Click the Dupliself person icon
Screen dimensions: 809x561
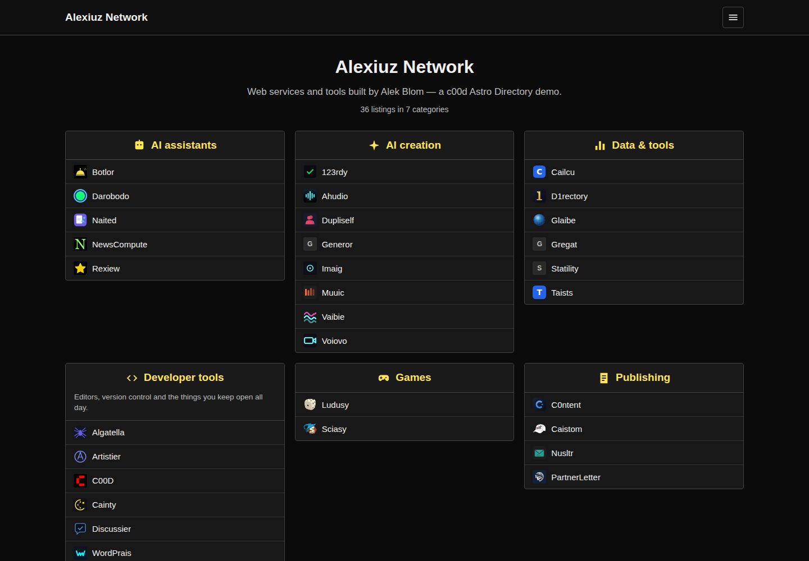[x=310, y=220]
